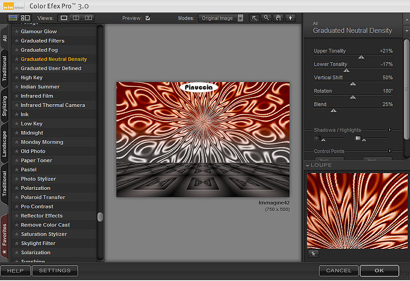
Task: Click favorite star beside Glamour Glow
Action: 17,32
